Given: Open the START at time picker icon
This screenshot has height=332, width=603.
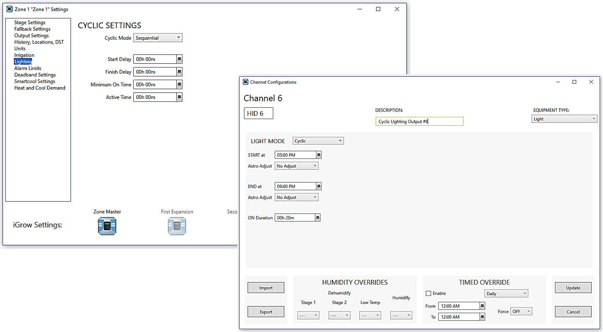Looking at the screenshot, I should tap(319, 155).
